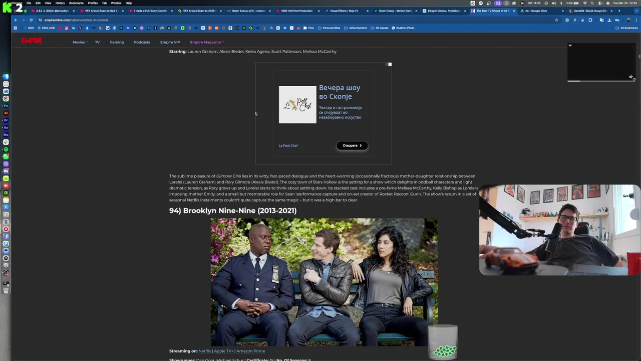
Task: Go back using the browser back arrow
Action: pos(16,20)
